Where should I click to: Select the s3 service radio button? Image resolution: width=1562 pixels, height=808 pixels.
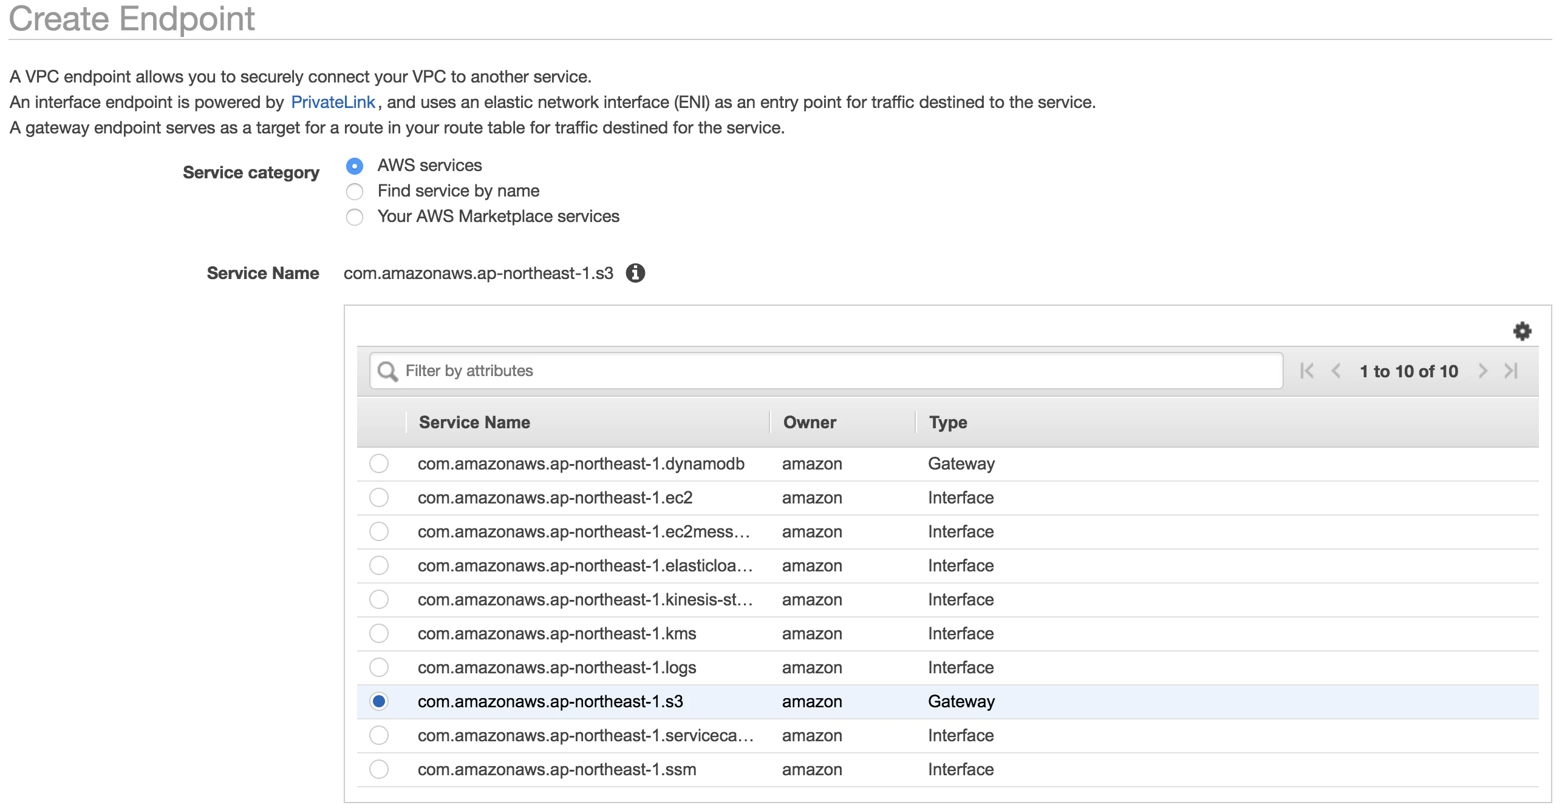coord(379,701)
